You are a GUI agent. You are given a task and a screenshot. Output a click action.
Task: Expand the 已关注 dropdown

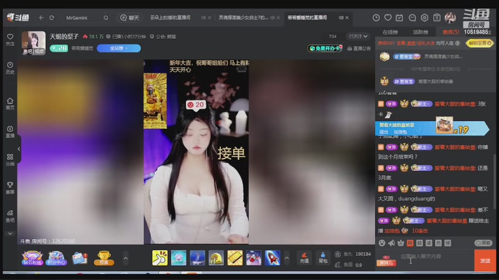(x=357, y=37)
